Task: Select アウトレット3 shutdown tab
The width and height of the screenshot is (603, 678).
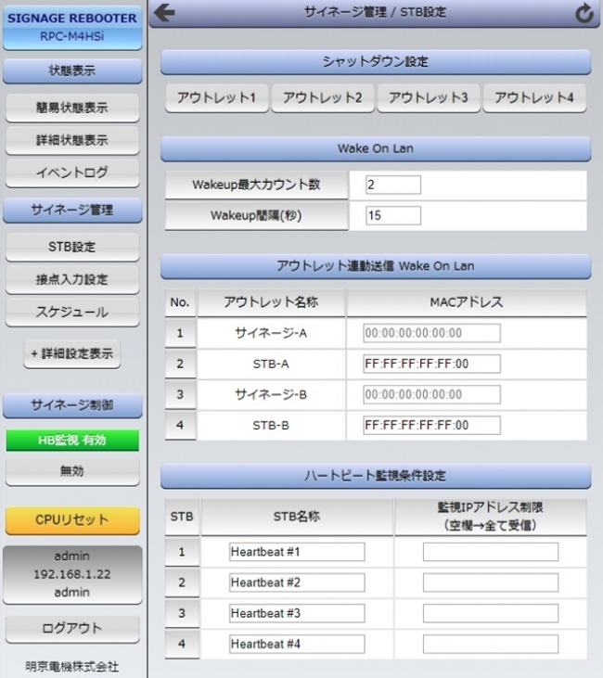Action: [x=428, y=98]
